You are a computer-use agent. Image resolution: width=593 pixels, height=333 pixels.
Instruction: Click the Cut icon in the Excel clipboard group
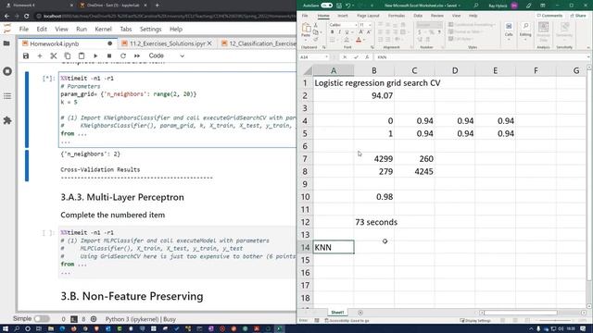(315, 25)
